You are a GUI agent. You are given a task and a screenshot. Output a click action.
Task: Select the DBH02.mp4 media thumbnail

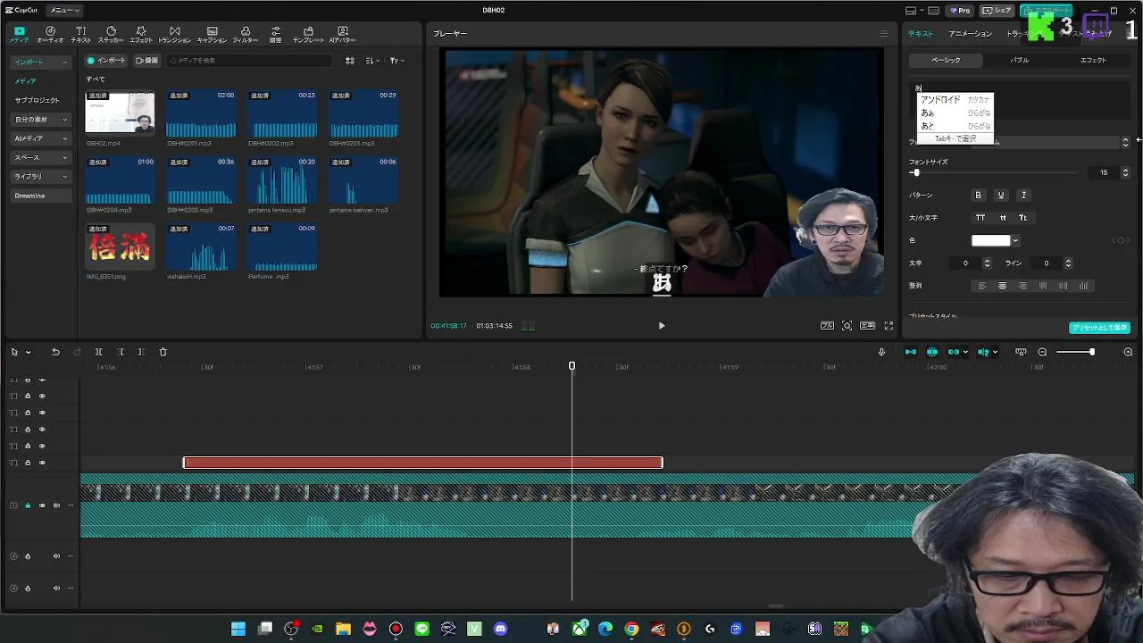[120, 113]
